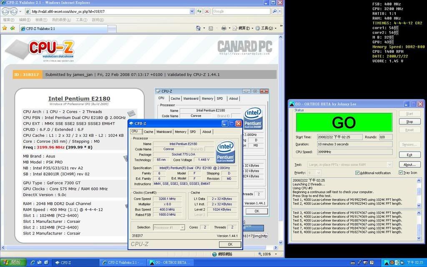Click the printer icon in IE toolbar
The width and height of the screenshot is (427, 267).
click(224, 28)
